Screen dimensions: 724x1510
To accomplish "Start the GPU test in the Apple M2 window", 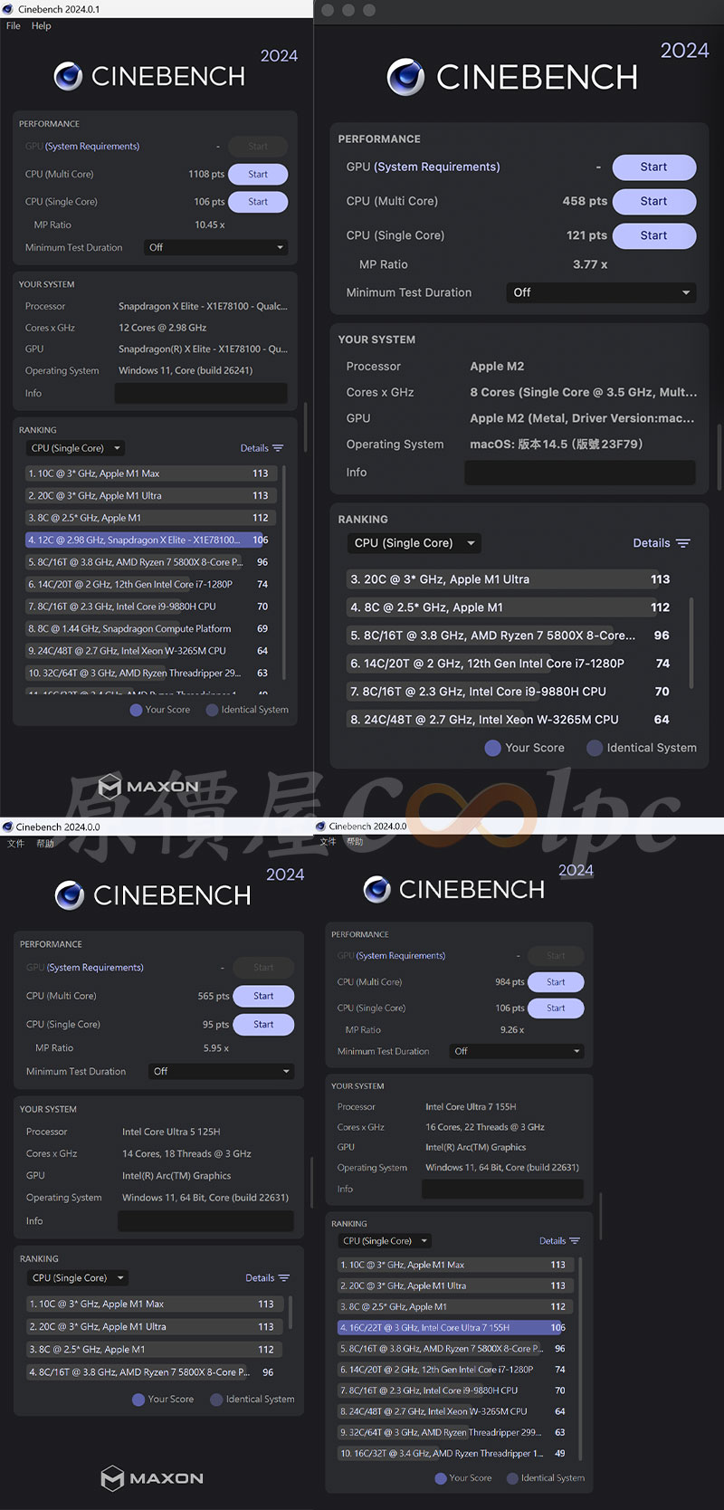I will (x=654, y=167).
